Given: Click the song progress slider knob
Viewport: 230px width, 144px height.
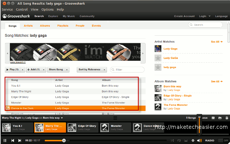Looking at the screenshot, I should coord(64,141).
